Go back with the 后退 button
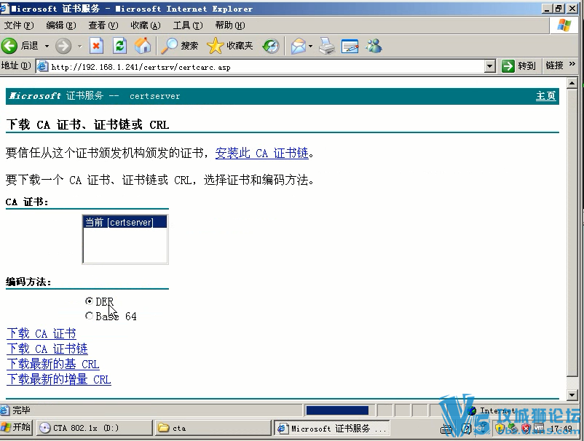 tap(20, 46)
